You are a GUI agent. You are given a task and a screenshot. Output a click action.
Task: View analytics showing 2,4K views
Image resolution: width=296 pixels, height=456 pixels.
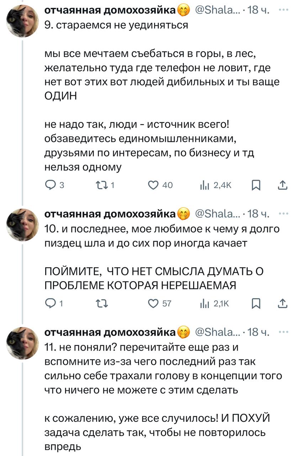click(206, 185)
